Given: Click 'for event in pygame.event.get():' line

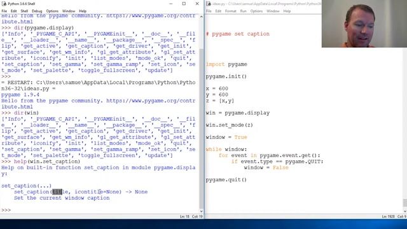Looking at the screenshot, I should tap(270, 155).
